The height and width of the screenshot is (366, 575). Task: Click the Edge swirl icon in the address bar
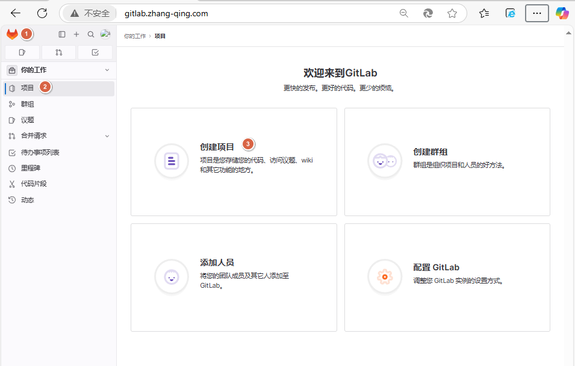click(x=427, y=14)
